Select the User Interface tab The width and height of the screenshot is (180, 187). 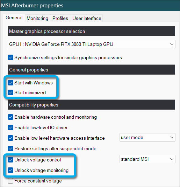tap(87, 18)
